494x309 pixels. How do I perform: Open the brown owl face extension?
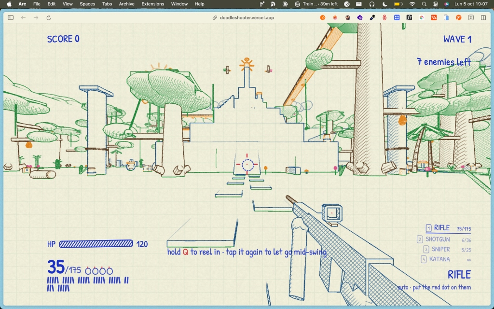[347, 18]
